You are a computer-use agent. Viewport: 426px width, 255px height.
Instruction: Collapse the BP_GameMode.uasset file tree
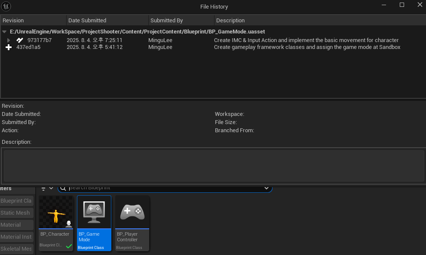tap(4, 32)
